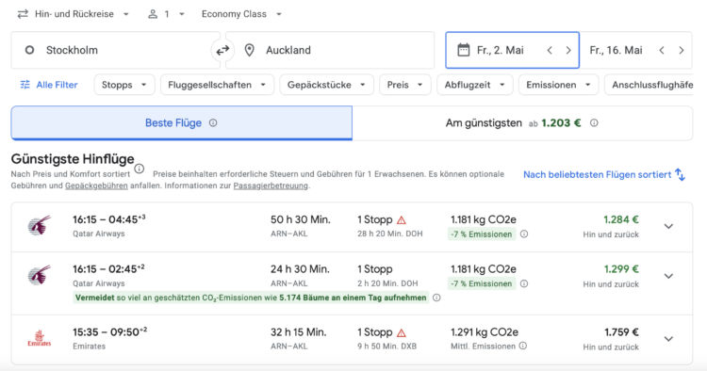Viewport: 707px width, 371px height.
Task: Edit the Stockholm origin field
Action: (115, 50)
